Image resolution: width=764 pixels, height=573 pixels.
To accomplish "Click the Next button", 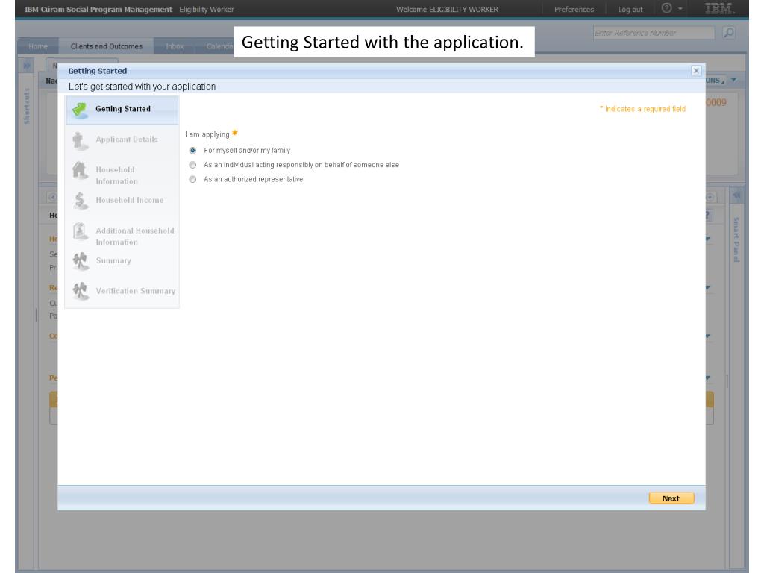I will (x=671, y=498).
